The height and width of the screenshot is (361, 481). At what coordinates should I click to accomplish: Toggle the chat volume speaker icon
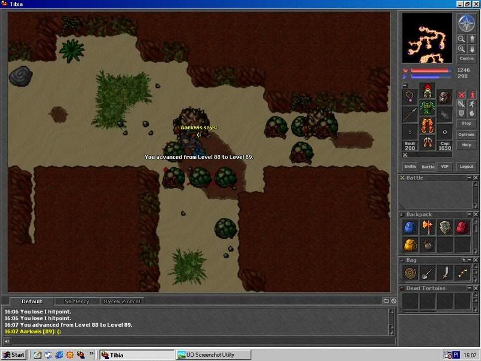7,341
